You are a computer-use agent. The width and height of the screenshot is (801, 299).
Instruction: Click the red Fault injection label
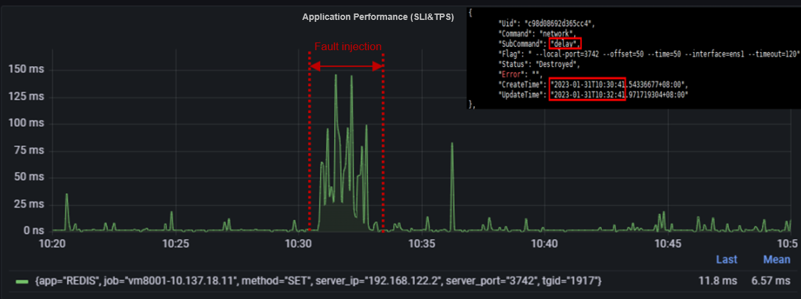click(x=347, y=47)
